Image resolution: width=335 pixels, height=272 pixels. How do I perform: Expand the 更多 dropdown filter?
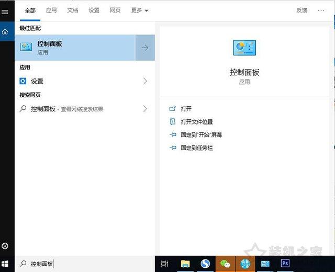pos(139,10)
